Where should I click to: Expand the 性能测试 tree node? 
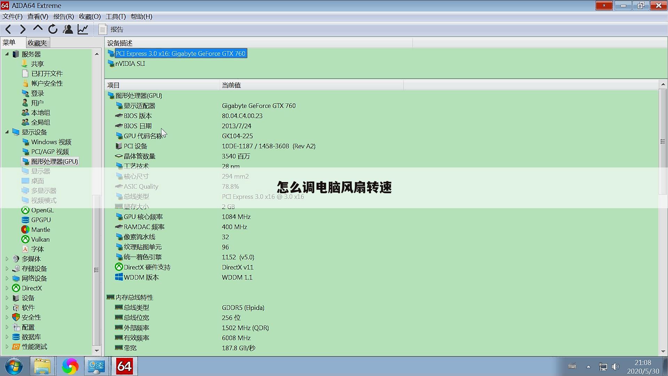[7, 346]
